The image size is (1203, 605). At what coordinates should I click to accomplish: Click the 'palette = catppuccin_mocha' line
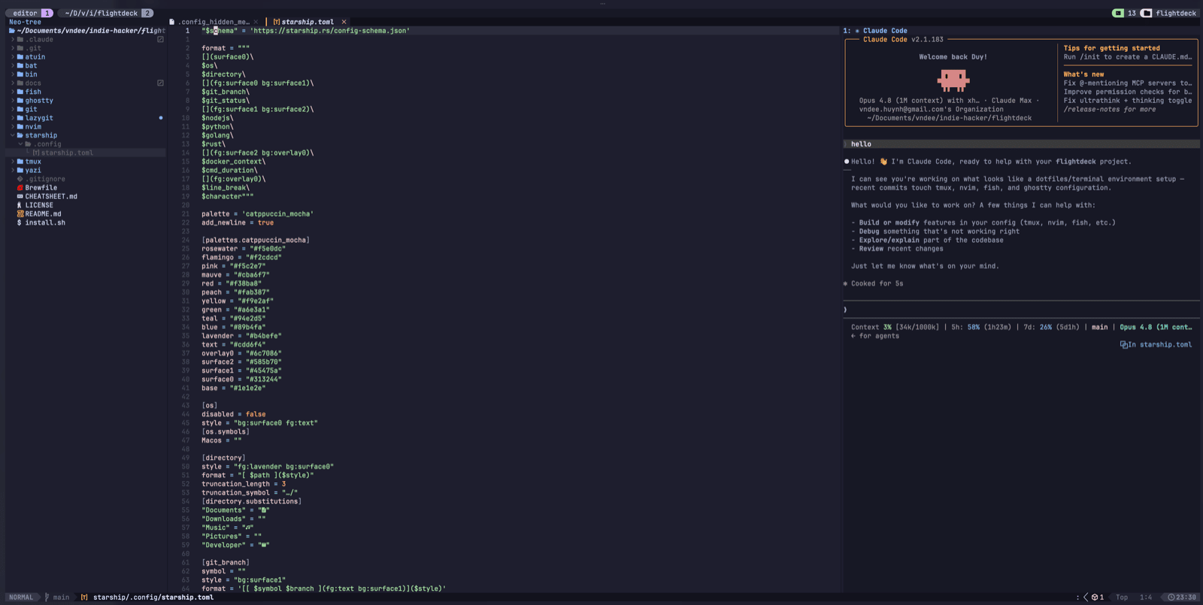point(257,214)
